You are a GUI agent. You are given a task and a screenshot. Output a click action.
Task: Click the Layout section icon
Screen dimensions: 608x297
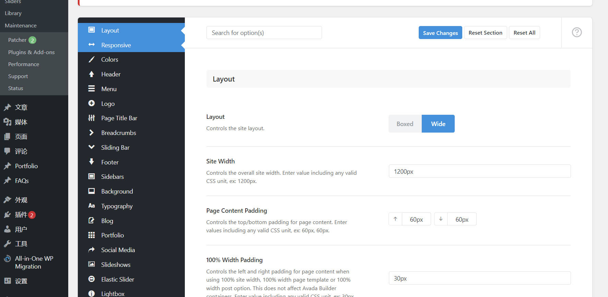click(x=92, y=30)
